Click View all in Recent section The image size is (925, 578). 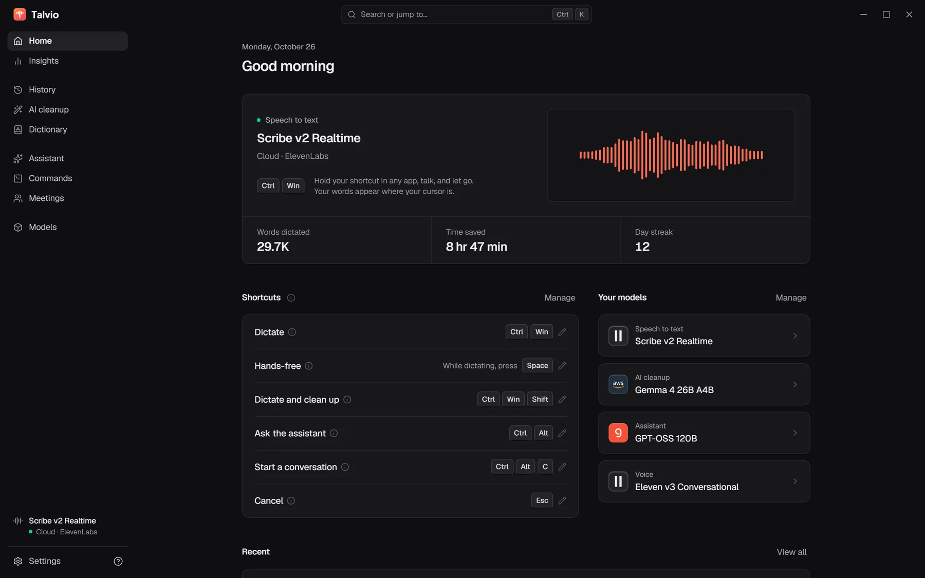pos(791,552)
